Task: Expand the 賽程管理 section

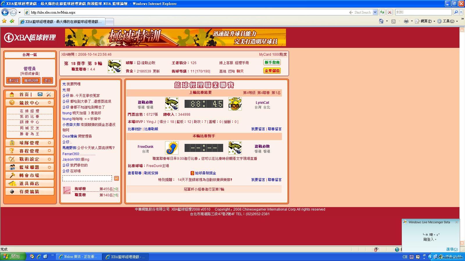Action: 49,151
